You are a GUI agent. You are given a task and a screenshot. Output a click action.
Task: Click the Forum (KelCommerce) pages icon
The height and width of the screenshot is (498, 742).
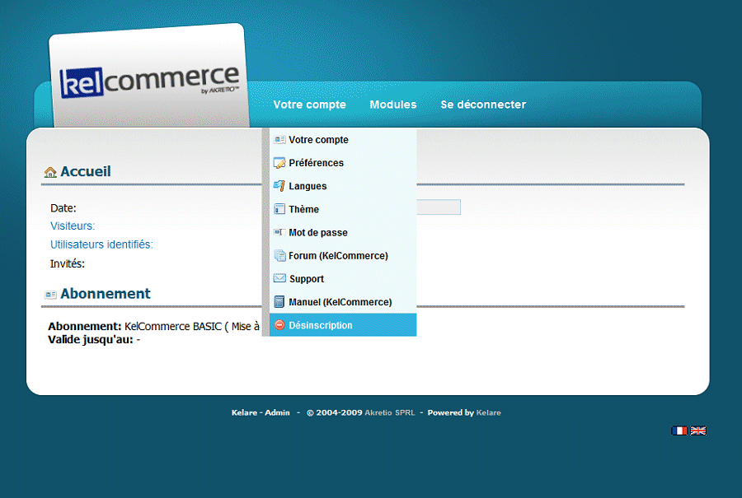(279, 256)
